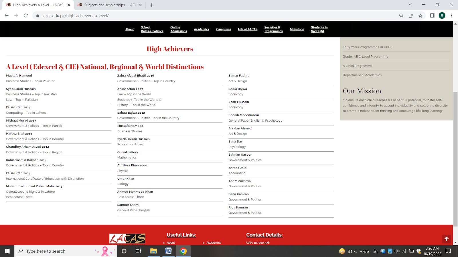Click the Windows taskbar search box
458x257 pixels.
[x=66, y=251]
